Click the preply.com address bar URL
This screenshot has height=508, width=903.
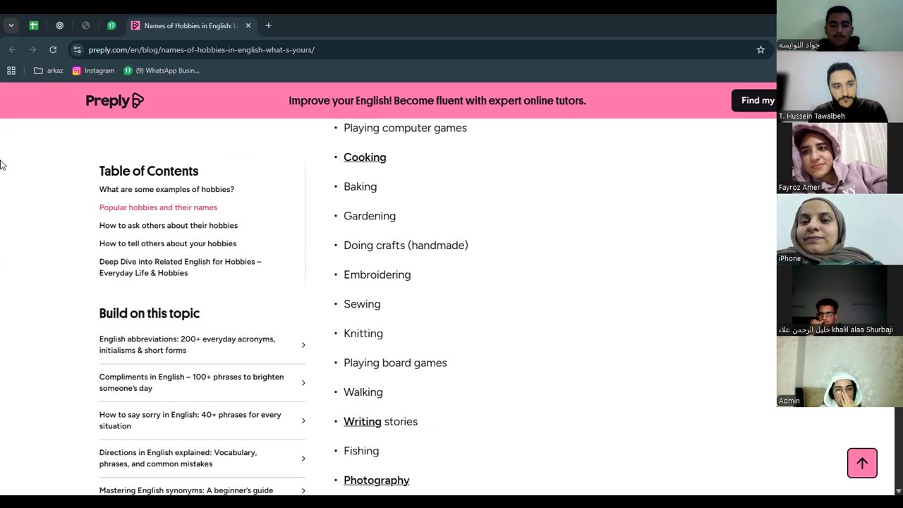[x=202, y=49]
